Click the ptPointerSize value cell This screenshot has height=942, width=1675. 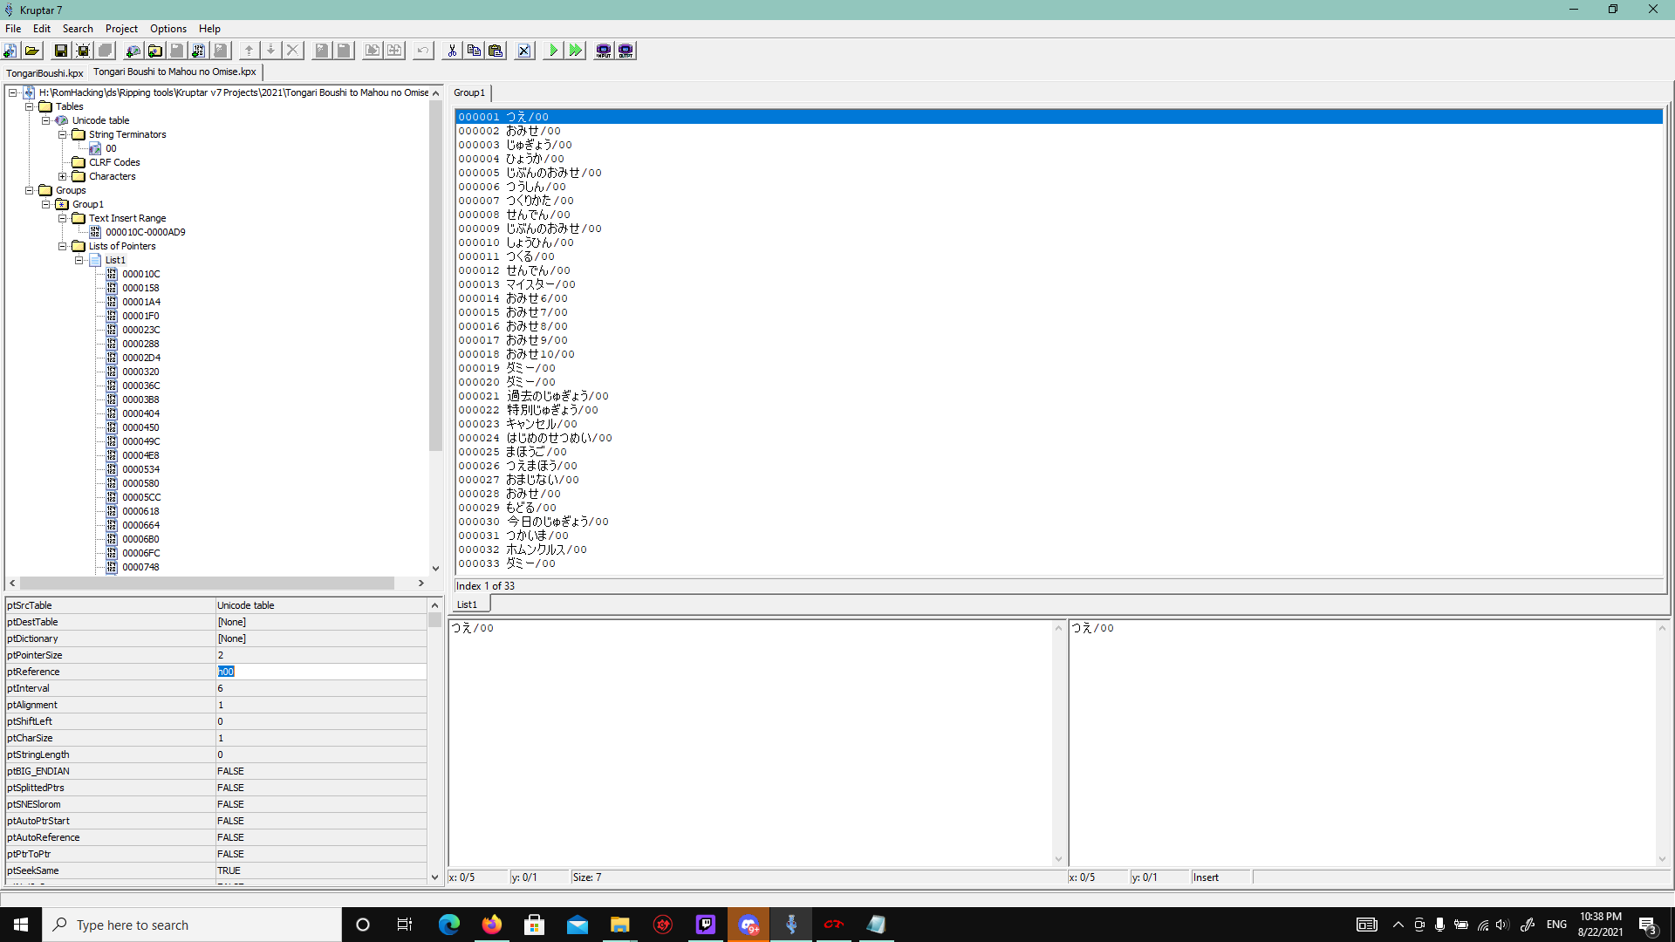[x=321, y=655]
